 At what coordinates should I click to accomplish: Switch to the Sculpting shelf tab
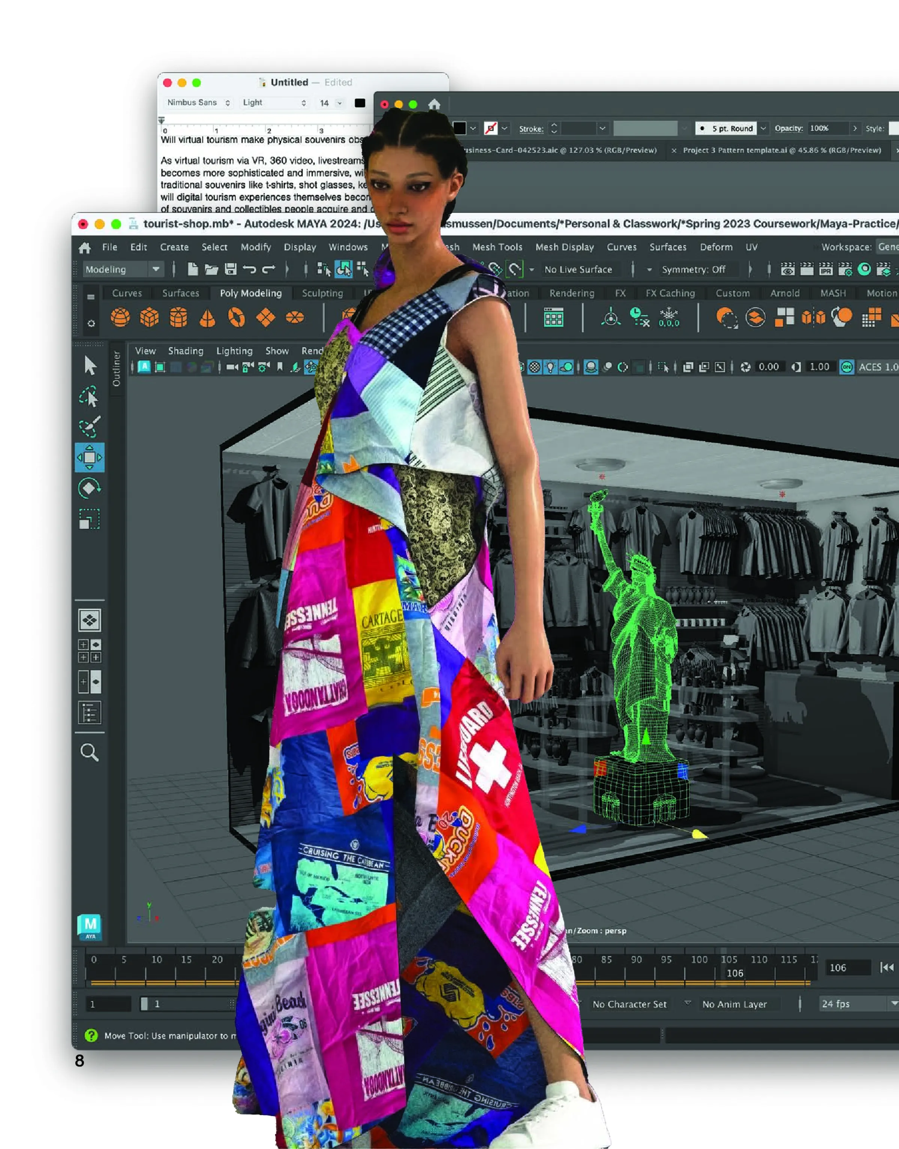coord(322,294)
